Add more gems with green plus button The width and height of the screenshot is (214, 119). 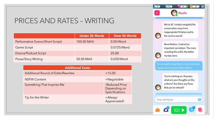(187, 7)
